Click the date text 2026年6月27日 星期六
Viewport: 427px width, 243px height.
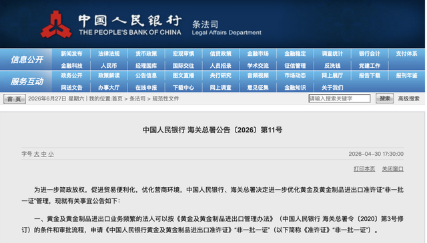[56, 99]
